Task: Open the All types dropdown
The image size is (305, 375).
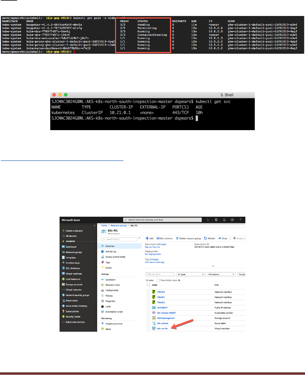Action: click(x=191, y=274)
